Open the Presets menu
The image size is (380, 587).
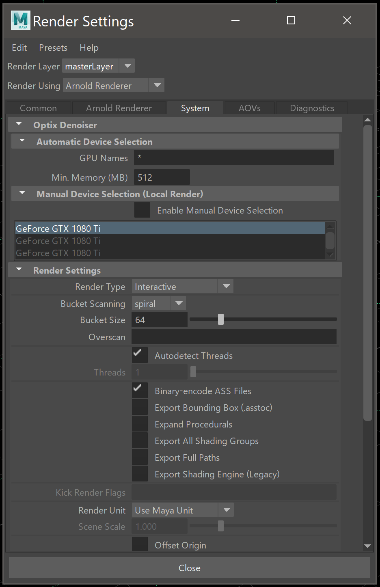click(x=53, y=47)
